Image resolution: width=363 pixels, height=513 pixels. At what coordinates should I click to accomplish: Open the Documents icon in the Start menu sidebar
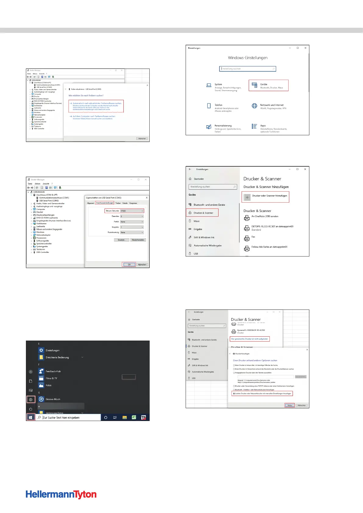(30, 381)
